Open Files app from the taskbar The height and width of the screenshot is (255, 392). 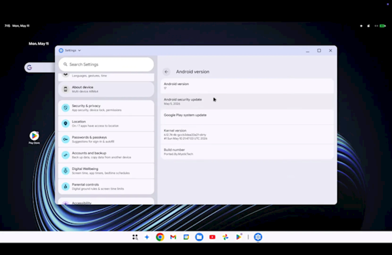pos(199,237)
